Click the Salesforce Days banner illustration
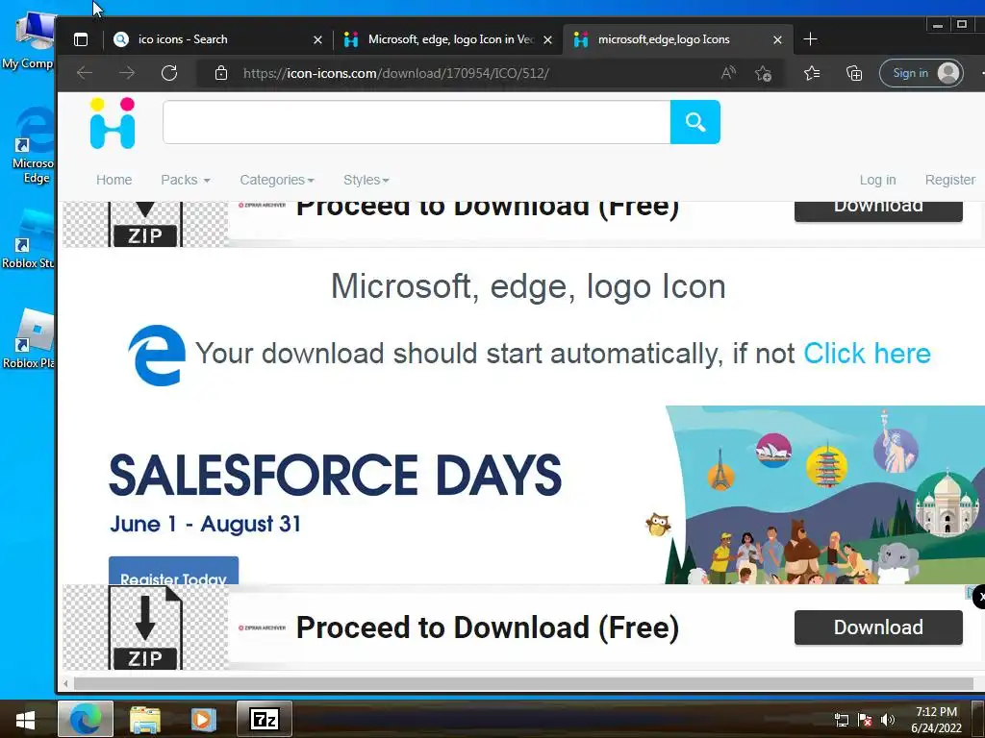Viewport: 985px width, 738px height. [x=824, y=495]
